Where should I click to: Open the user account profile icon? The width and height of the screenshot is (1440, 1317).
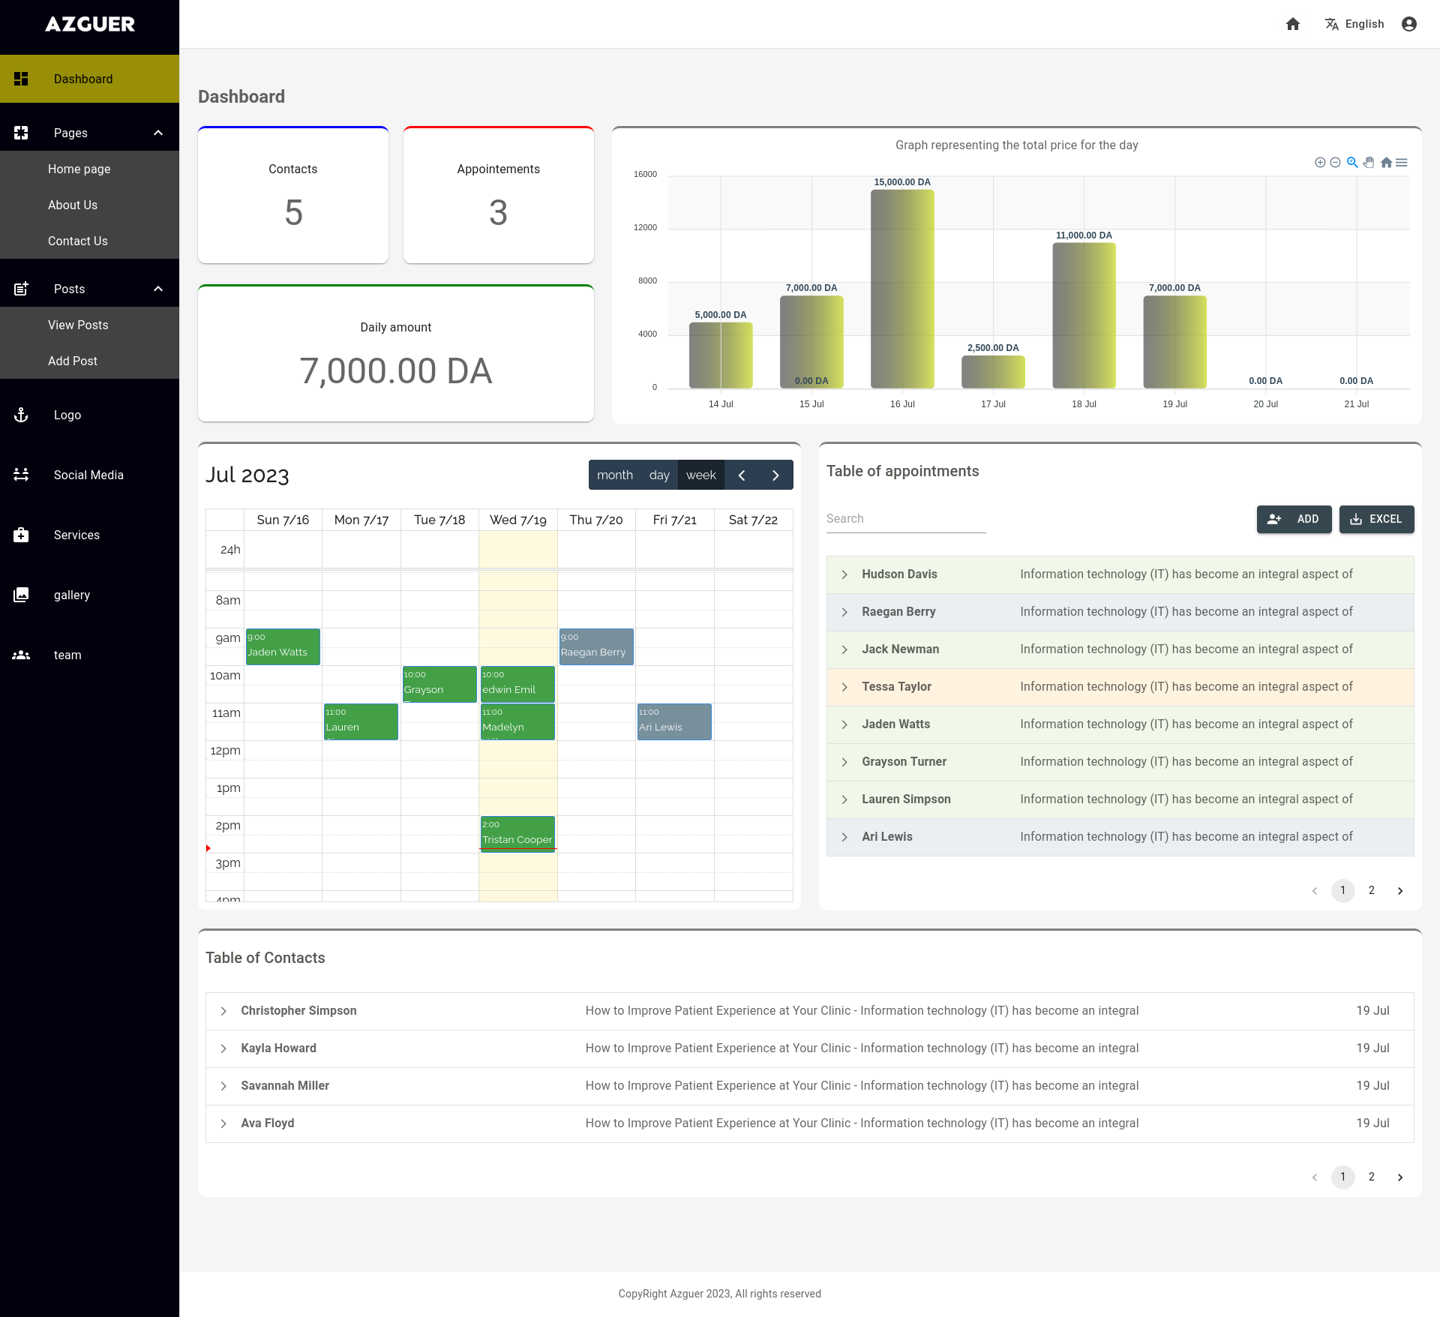(1409, 24)
